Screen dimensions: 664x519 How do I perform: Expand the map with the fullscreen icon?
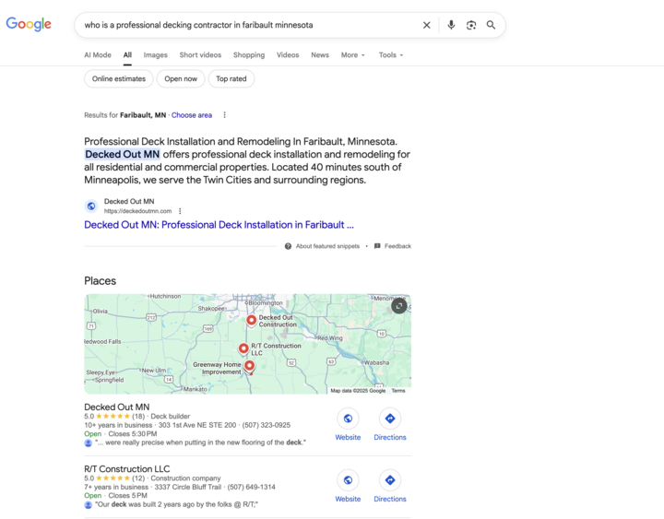[398, 306]
